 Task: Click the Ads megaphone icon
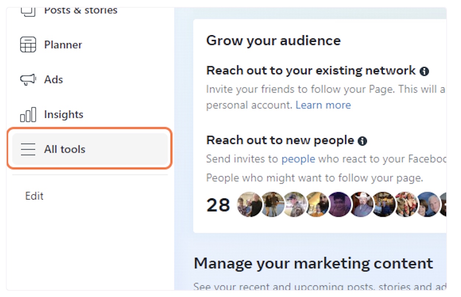[28, 80]
